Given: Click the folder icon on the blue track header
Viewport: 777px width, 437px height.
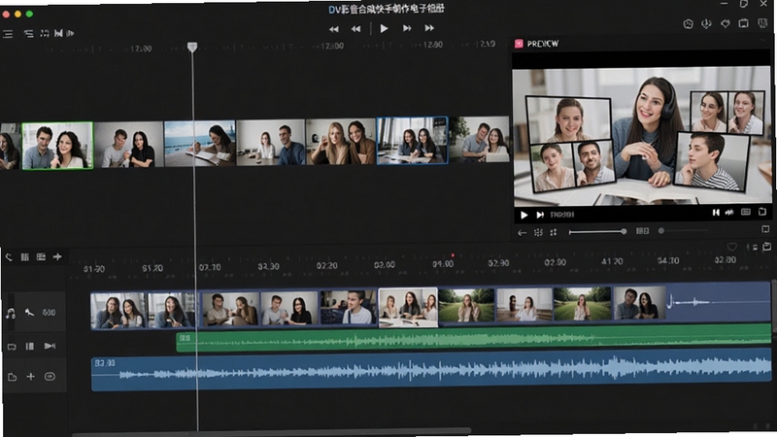Looking at the screenshot, I should [x=12, y=378].
